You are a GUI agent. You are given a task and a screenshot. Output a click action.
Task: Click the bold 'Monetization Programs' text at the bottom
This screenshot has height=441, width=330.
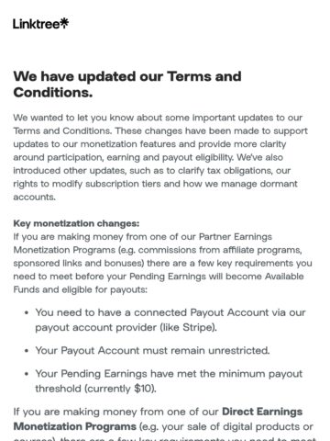click(x=75, y=426)
